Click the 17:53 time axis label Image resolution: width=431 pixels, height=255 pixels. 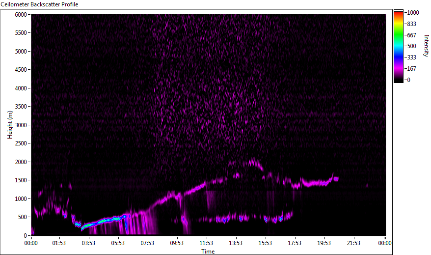pyautogui.click(x=295, y=243)
